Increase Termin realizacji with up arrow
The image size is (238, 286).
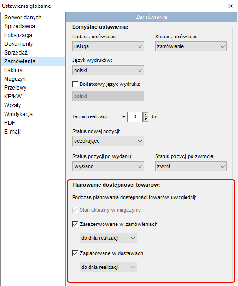(x=146, y=115)
